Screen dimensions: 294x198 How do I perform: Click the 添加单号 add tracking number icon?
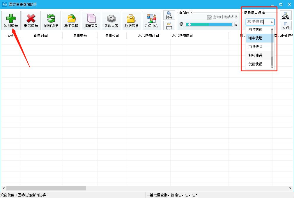click(x=11, y=20)
